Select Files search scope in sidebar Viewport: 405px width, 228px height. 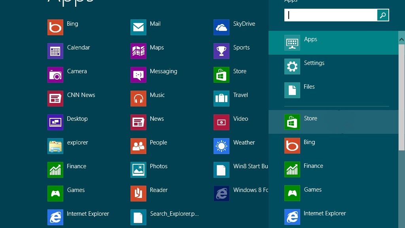point(333,90)
